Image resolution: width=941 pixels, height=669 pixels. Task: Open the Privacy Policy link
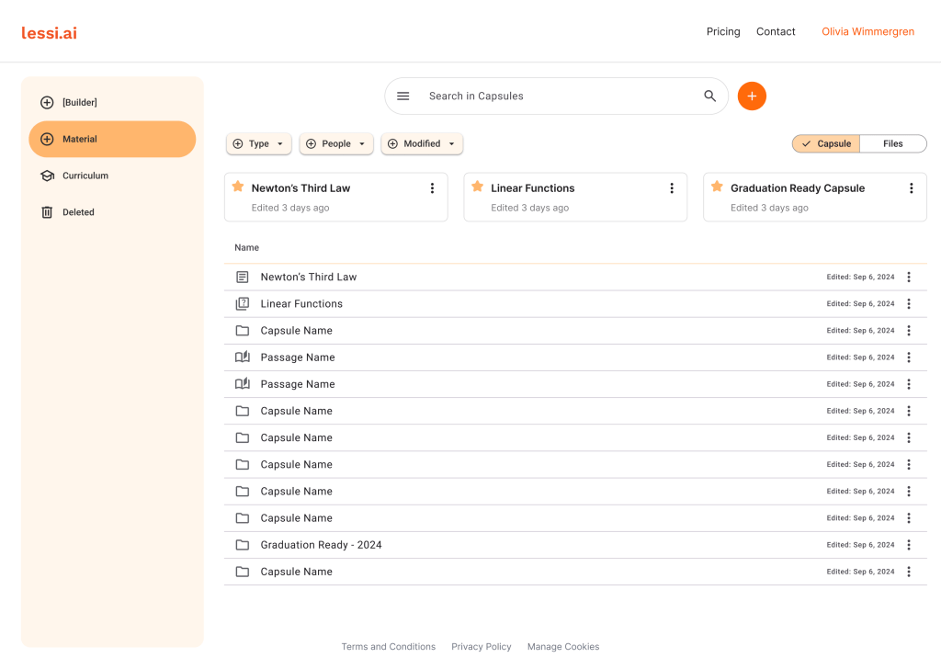point(481,647)
